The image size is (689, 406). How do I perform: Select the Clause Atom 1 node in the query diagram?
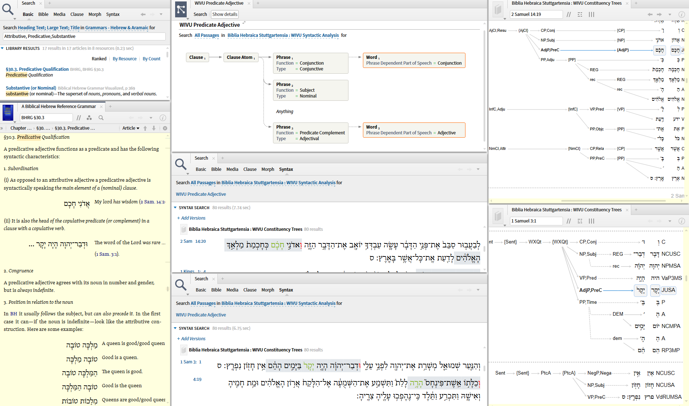point(240,57)
